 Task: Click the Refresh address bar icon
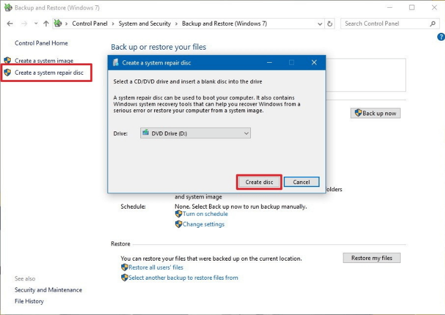click(x=330, y=24)
